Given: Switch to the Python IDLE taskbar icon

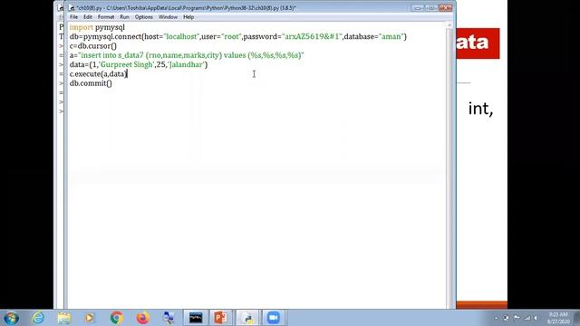Looking at the screenshot, I should (247, 318).
